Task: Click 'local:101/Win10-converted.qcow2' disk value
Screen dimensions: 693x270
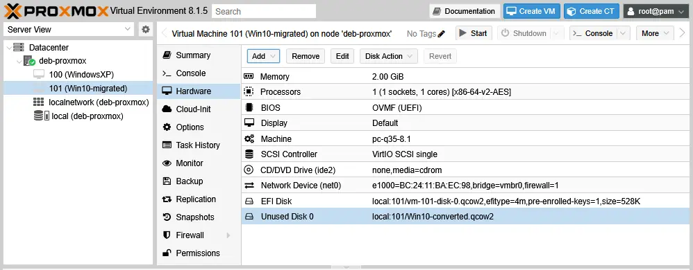Action: (433, 217)
